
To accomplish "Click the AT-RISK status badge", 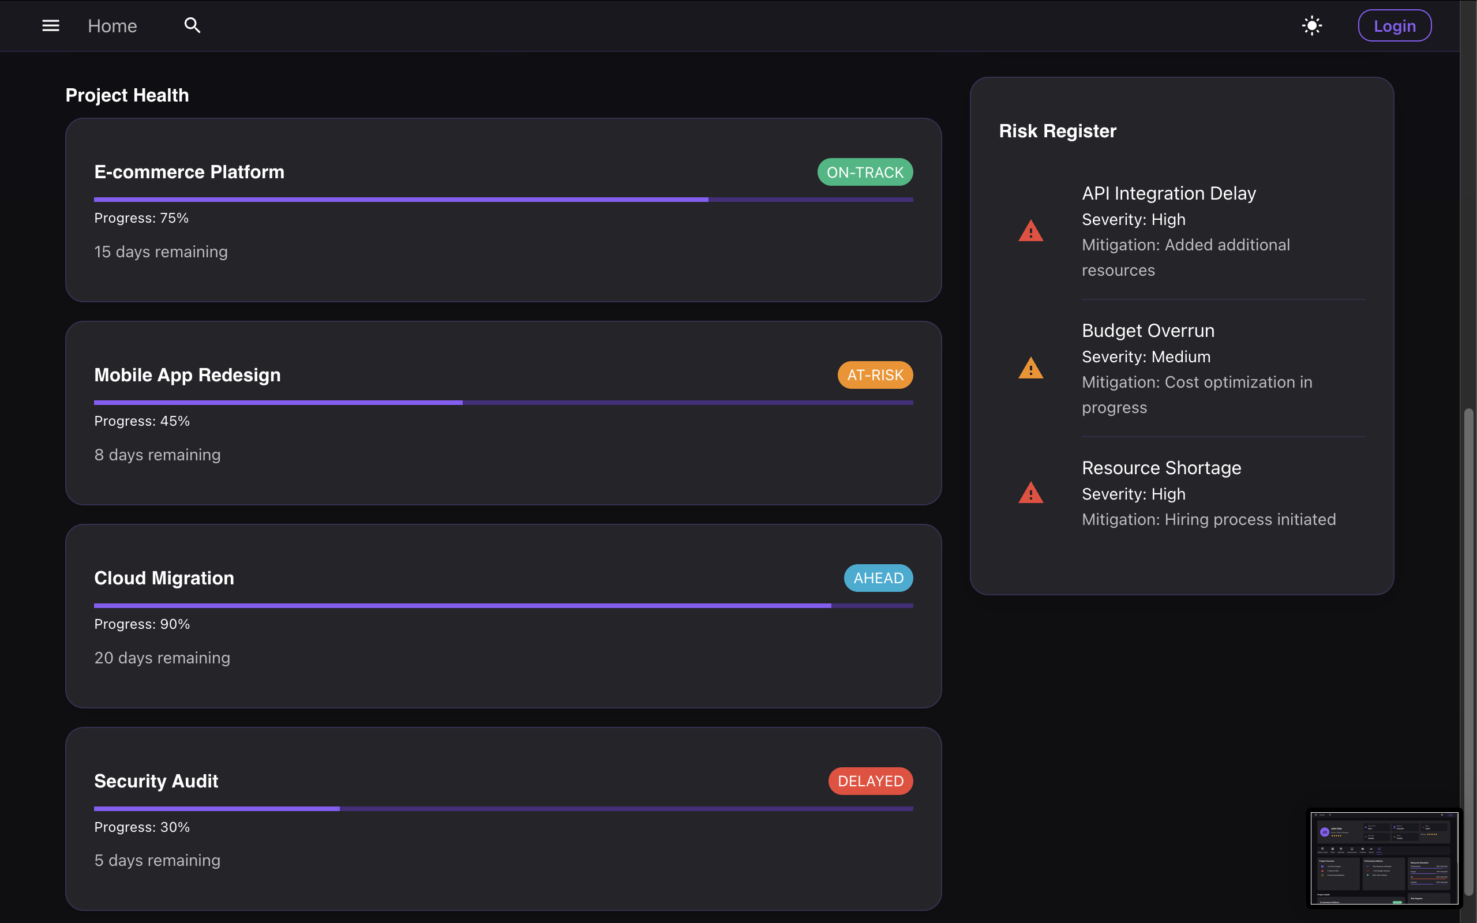I will tap(875, 375).
